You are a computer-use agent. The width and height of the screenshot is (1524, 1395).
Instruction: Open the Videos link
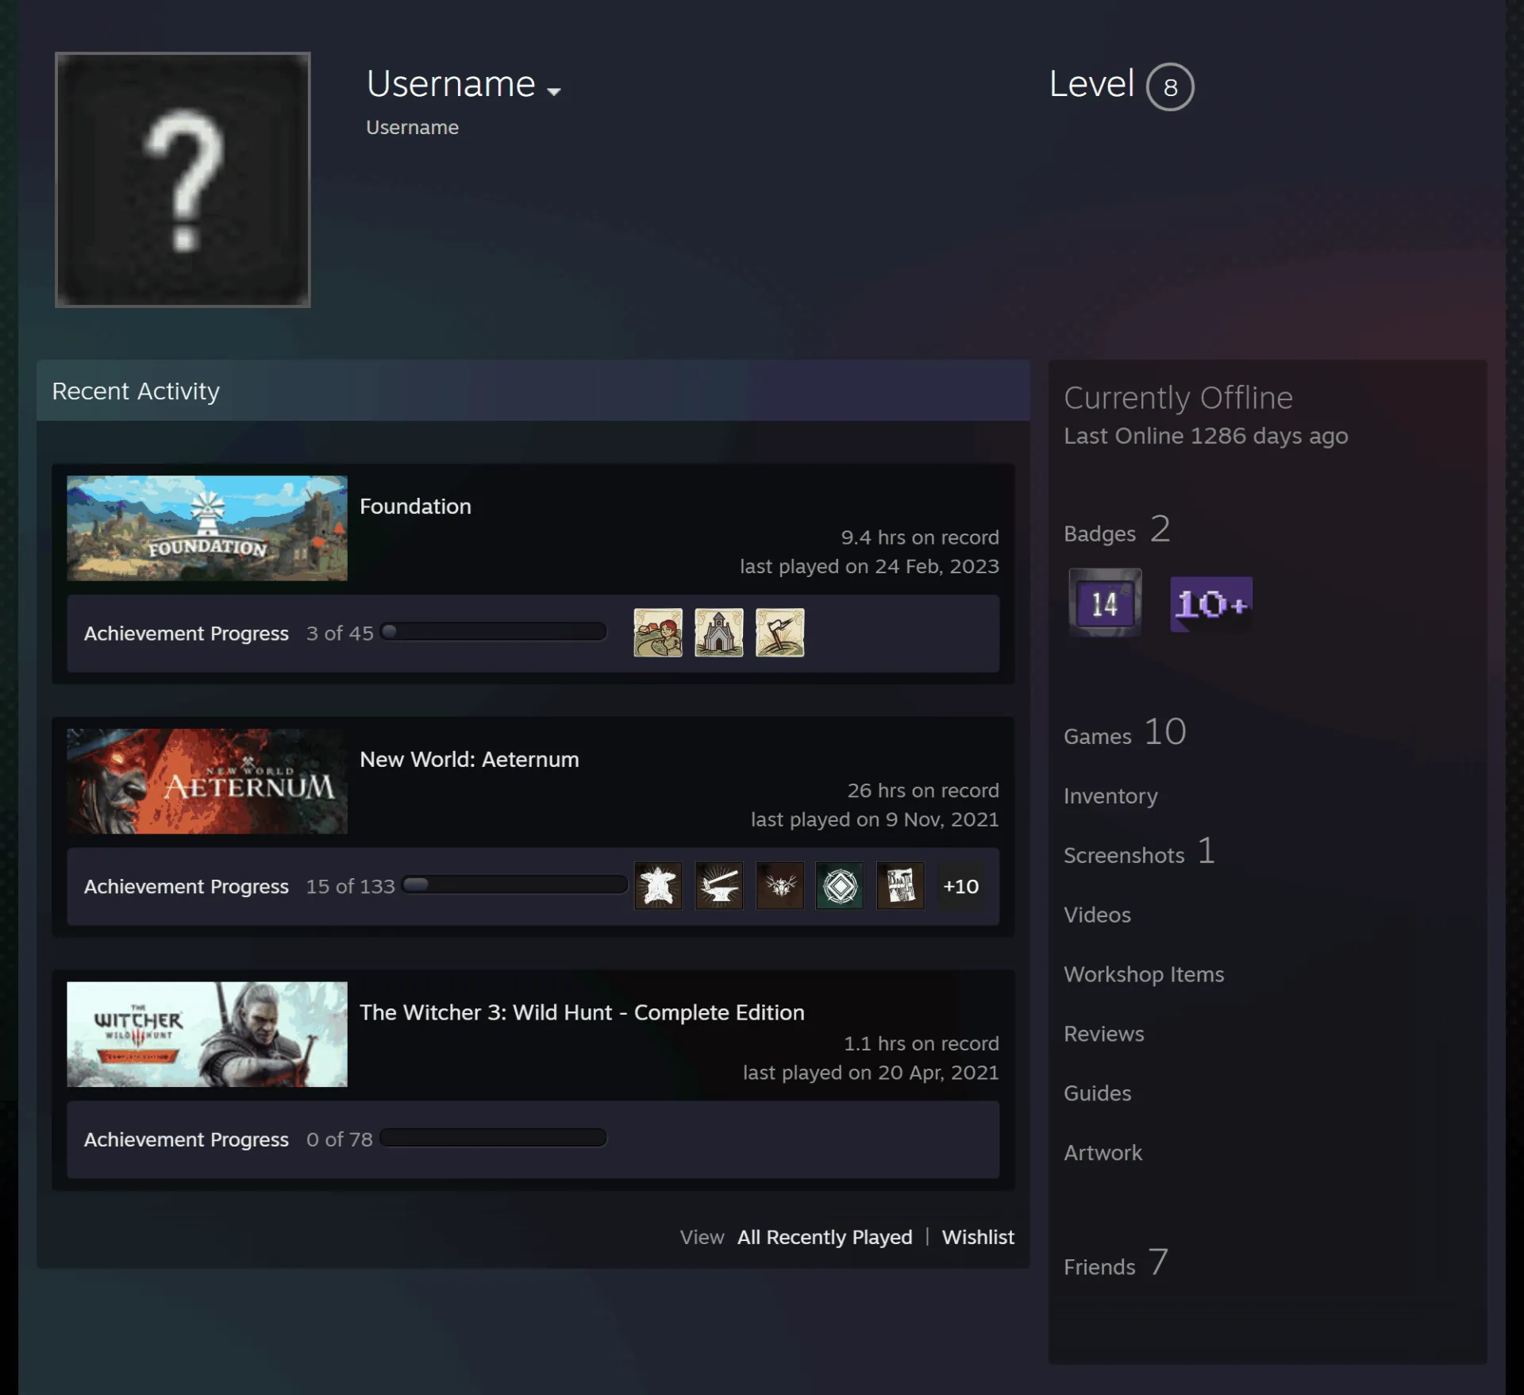tap(1097, 915)
